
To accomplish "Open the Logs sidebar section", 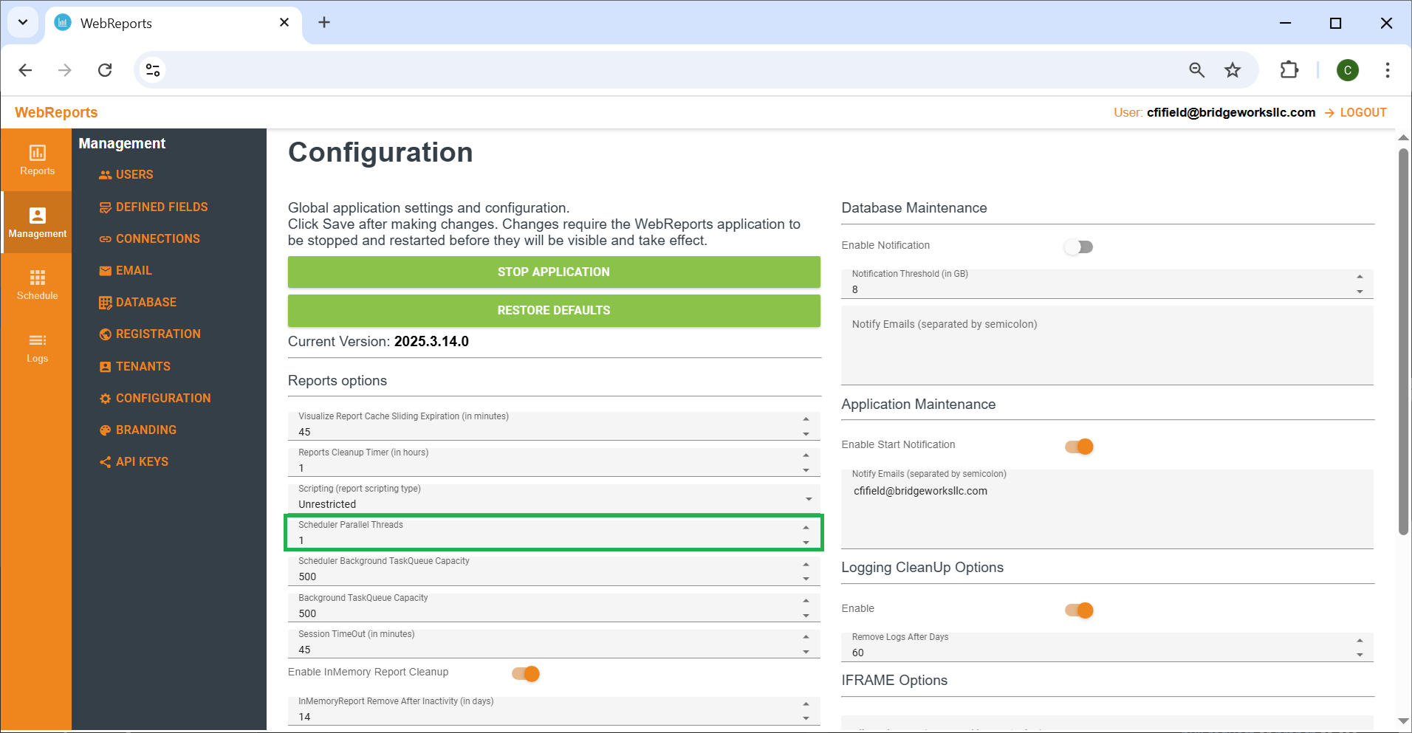I will coord(37,347).
